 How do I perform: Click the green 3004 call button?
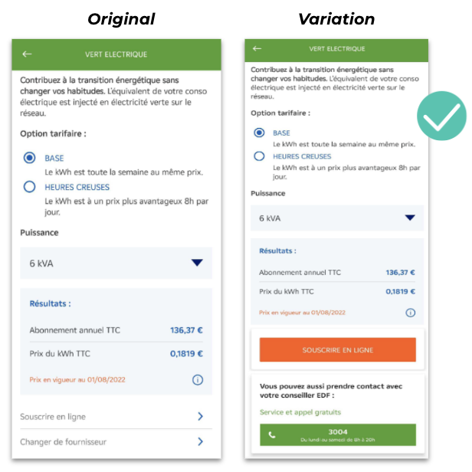[338, 434]
